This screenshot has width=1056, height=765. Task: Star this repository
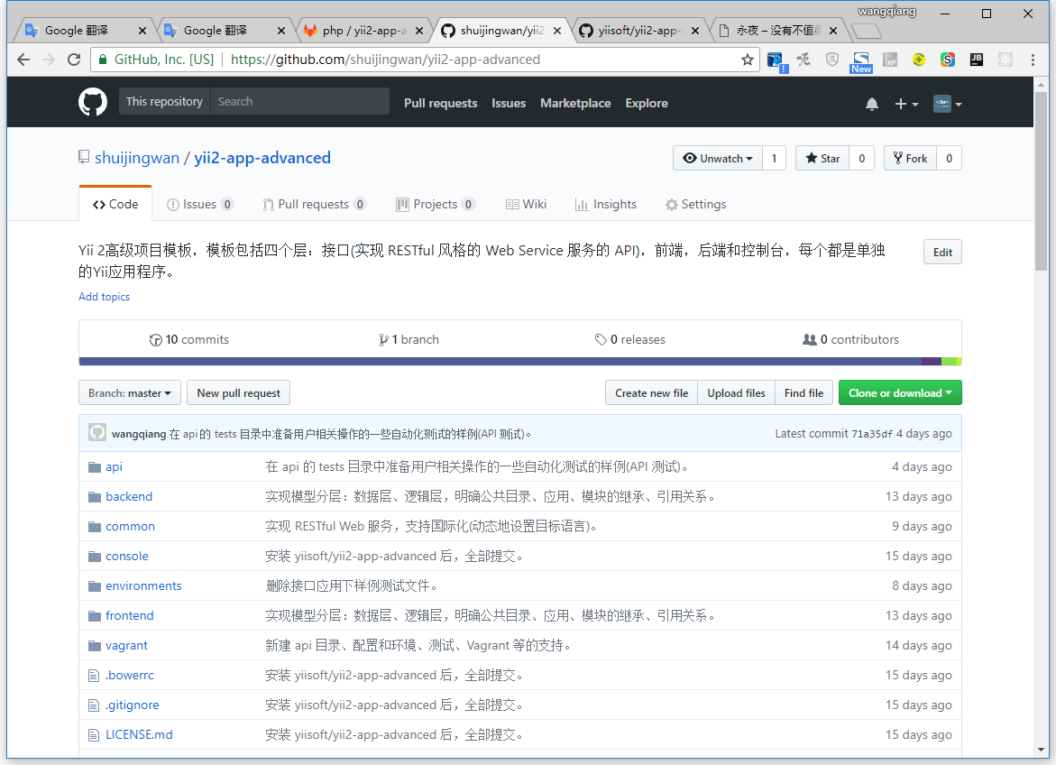coord(822,158)
